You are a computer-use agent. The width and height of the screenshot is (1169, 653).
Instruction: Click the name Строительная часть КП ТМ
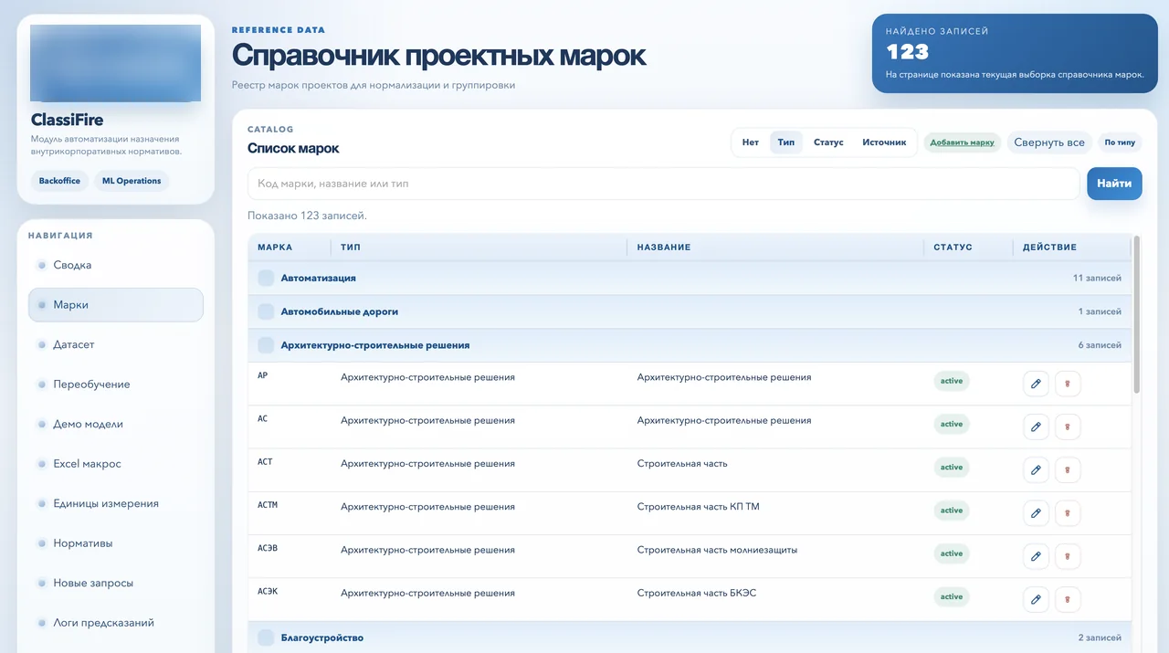pos(699,507)
